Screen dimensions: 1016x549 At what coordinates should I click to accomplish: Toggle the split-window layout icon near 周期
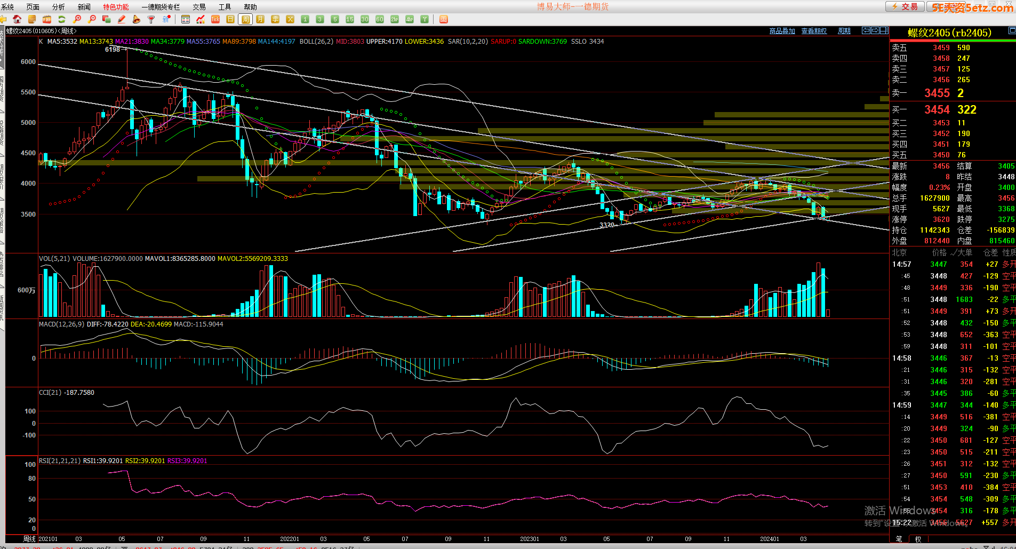884,30
